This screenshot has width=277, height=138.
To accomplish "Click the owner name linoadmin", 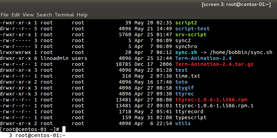I will coord(54,58).
